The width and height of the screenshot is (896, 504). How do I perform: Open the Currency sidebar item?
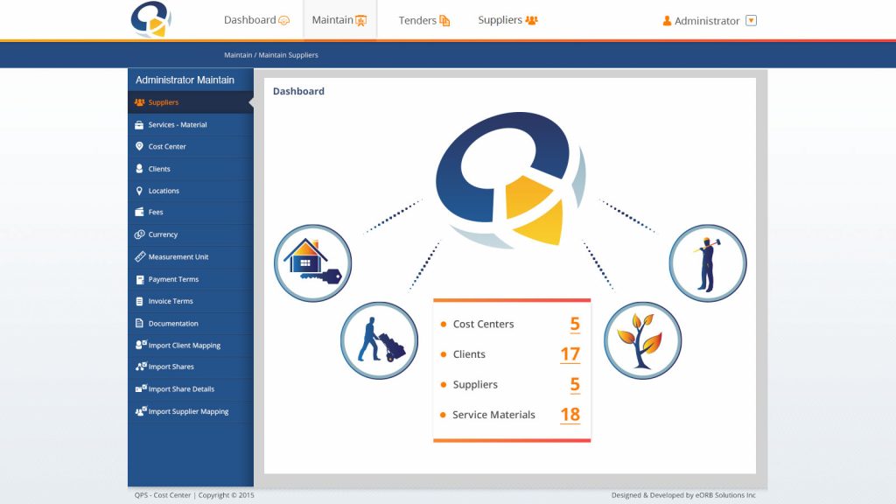[163, 234]
